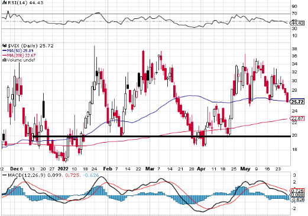Click the MA(200) 22.67 legend entry

tap(19, 56)
